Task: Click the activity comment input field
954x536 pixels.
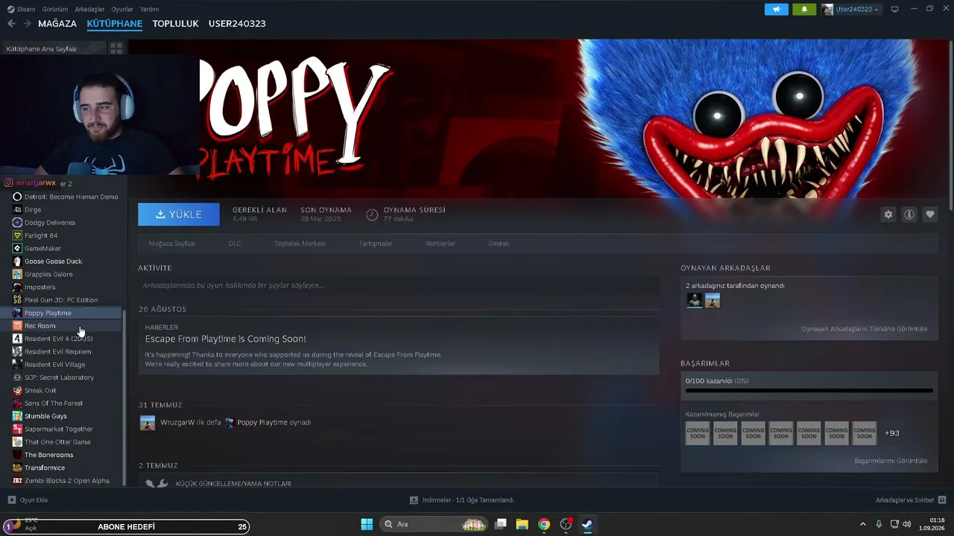Action: tap(399, 285)
